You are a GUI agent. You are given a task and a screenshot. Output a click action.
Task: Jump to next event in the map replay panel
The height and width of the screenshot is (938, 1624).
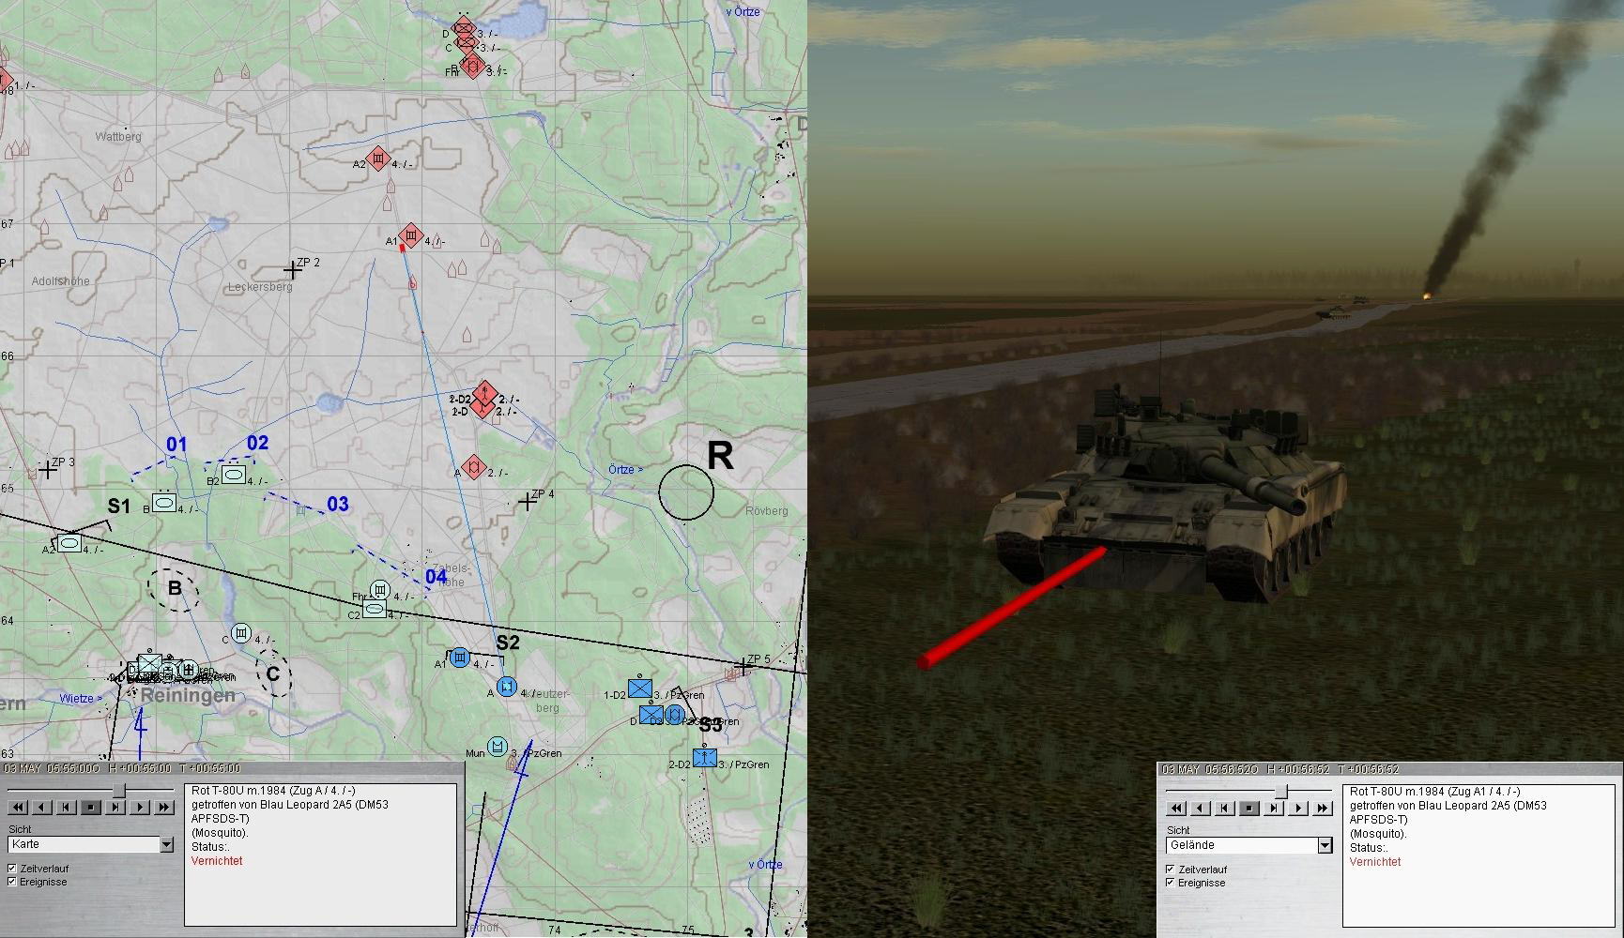pyautogui.click(x=115, y=807)
